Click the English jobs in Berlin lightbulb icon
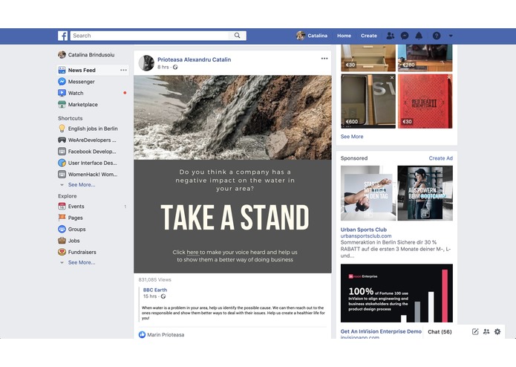The height and width of the screenshot is (367, 516). click(x=62, y=129)
